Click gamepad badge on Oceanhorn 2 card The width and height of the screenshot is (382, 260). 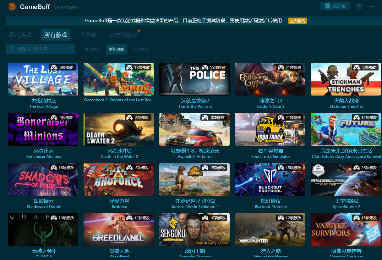coord(129,67)
